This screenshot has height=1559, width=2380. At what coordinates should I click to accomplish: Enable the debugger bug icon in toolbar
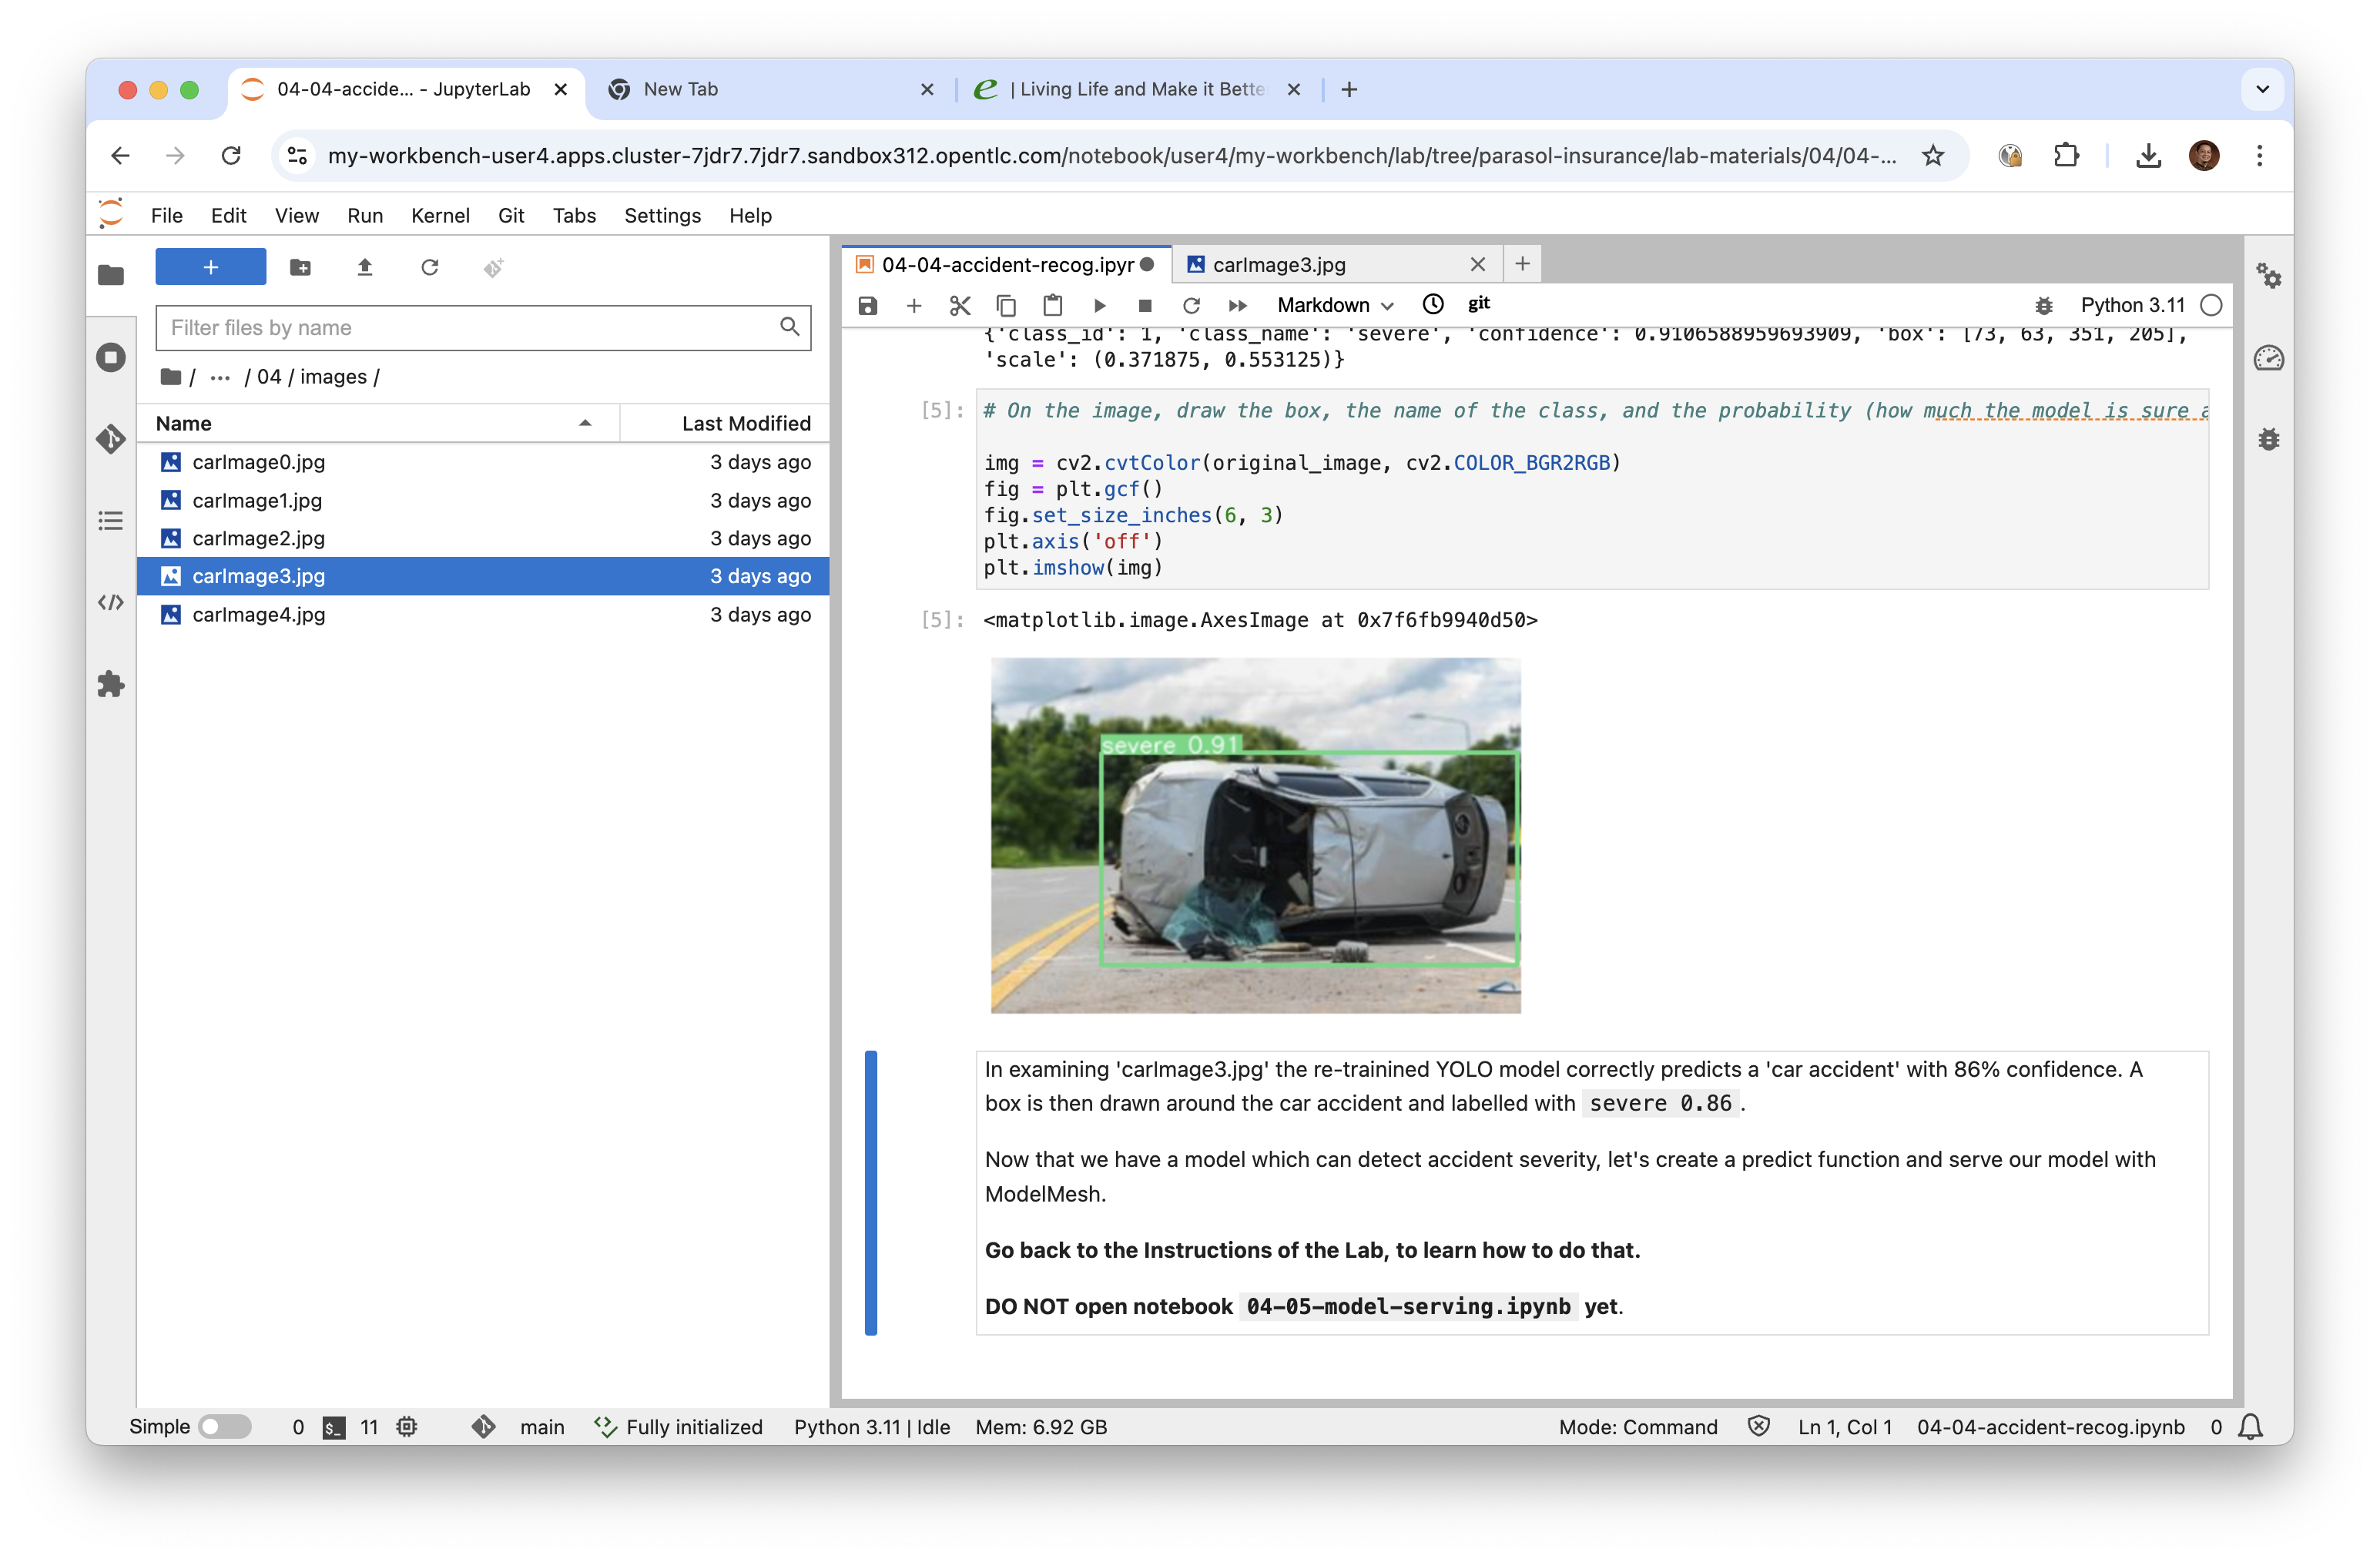(x=2044, y=305)
